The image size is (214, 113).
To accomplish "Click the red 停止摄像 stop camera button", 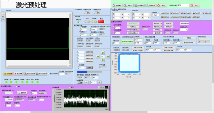I will (18, 74).
